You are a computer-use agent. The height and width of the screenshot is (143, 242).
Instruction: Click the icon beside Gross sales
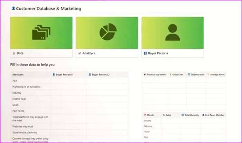point(170,74)
